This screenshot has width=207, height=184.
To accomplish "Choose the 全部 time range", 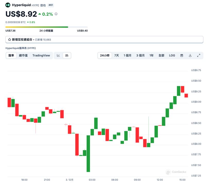I will pyautogui.click(x=161, y=55).
